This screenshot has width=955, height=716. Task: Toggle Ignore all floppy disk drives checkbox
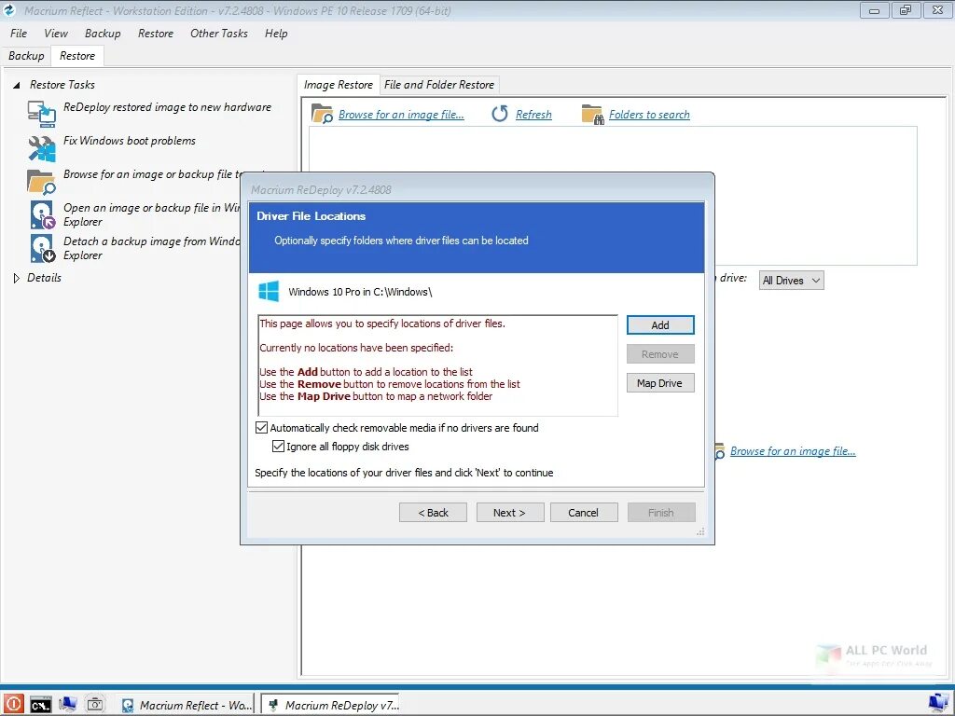278,447
